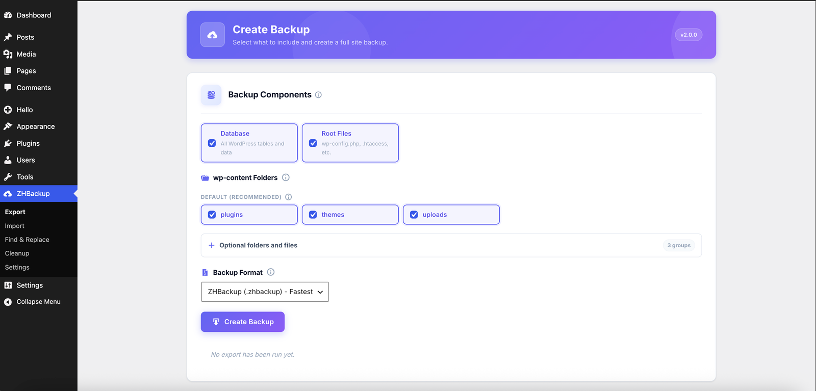Image resolution: width=816 pixels, height=391 pixels.
Task: Click the Backup Components database icon
Action: coord(211,95)
